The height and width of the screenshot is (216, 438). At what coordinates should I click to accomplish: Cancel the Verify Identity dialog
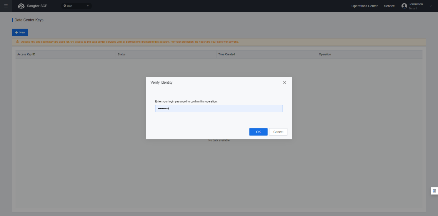[x=278, y=132]
